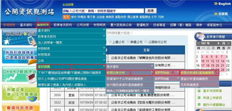Select 毛利率彙總表 menu item
This screenshot has width=232, height=111.
[x=199, y=85]
